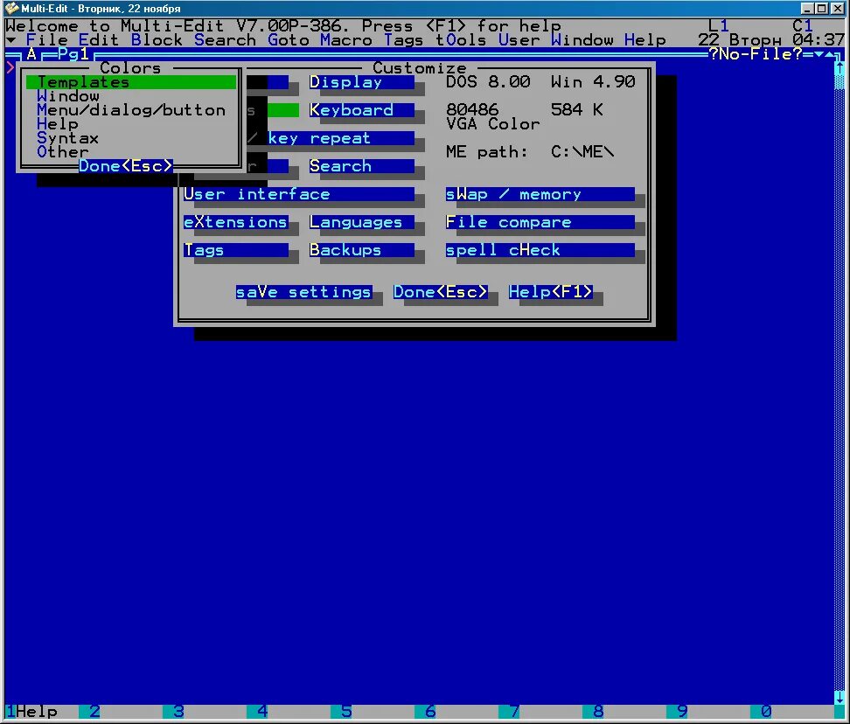Viewport: 850px width, 724px height.
Task: Click the system menu arrow before File
Action: tap(10, 40)
